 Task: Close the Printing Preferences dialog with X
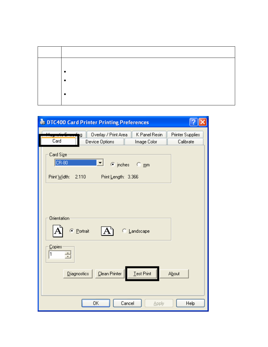[x=203, y=122]
